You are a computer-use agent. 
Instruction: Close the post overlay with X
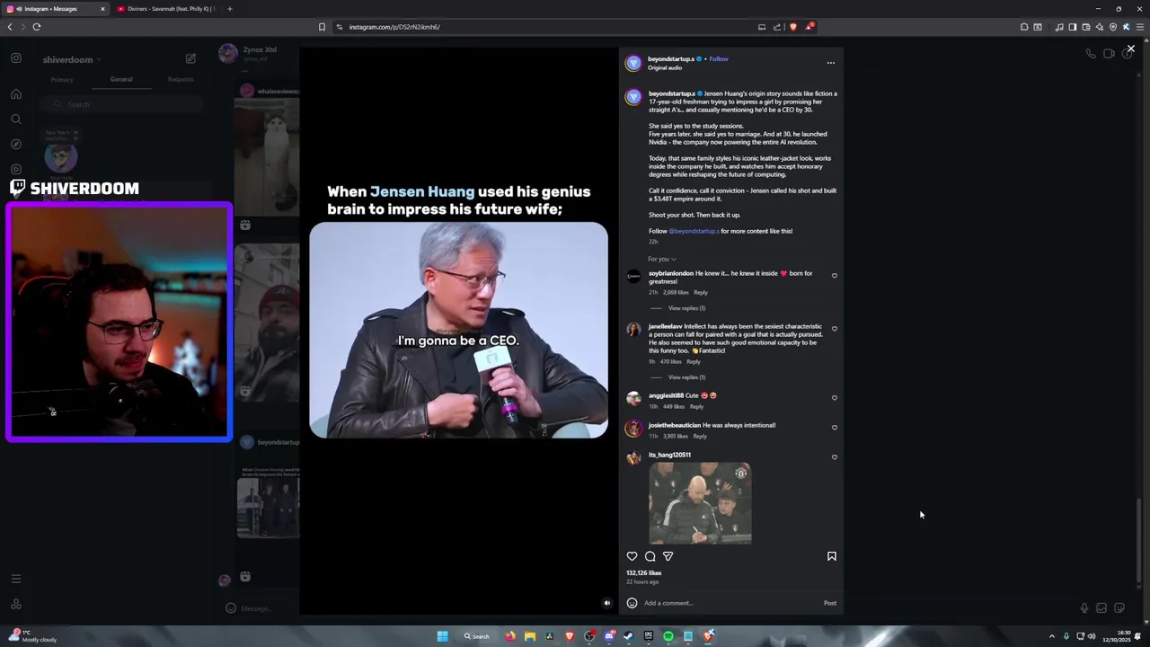tap(1130, 49)
